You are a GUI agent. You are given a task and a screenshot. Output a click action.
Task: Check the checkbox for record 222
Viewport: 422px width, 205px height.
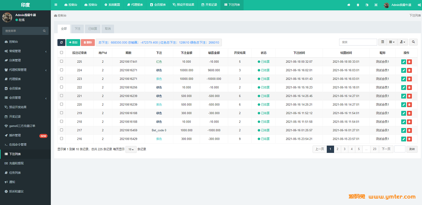pyautogui.click(x=62, y=87)
